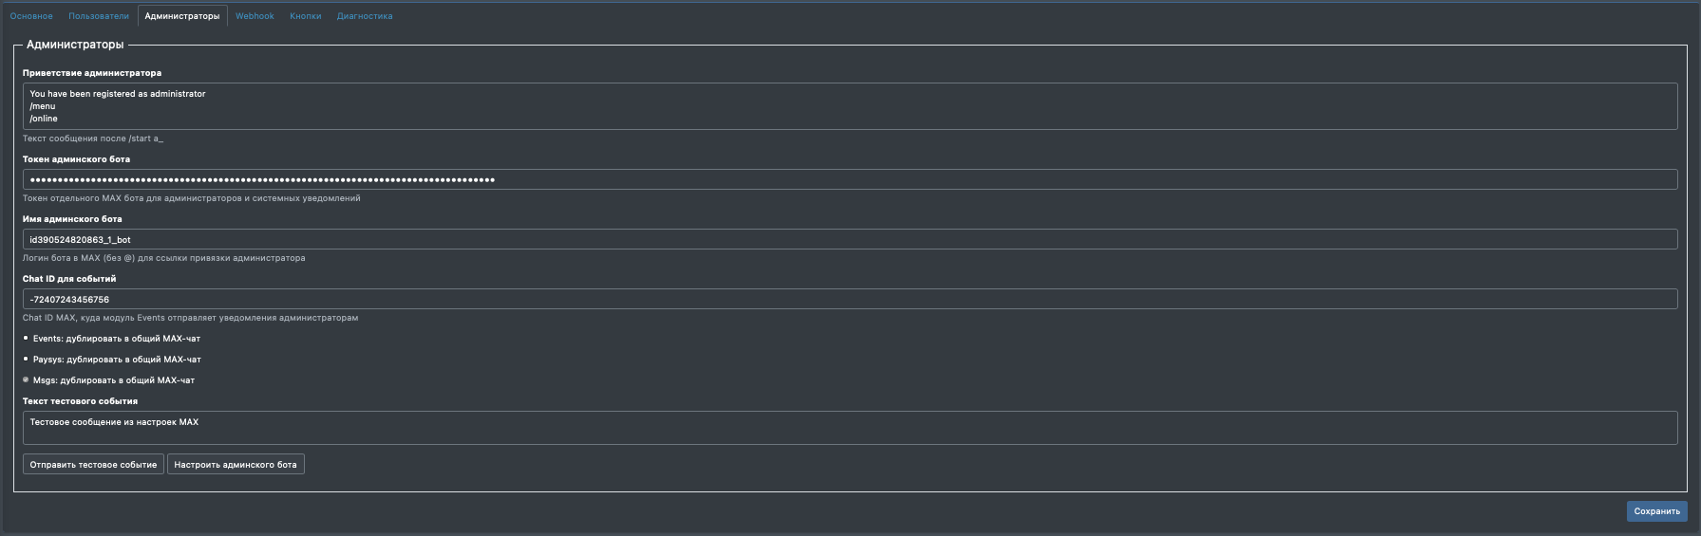Viewport: 1701px width, 536px height.
Task: Click inside the admin greeting text area
Action: click(x=849, y=106)
